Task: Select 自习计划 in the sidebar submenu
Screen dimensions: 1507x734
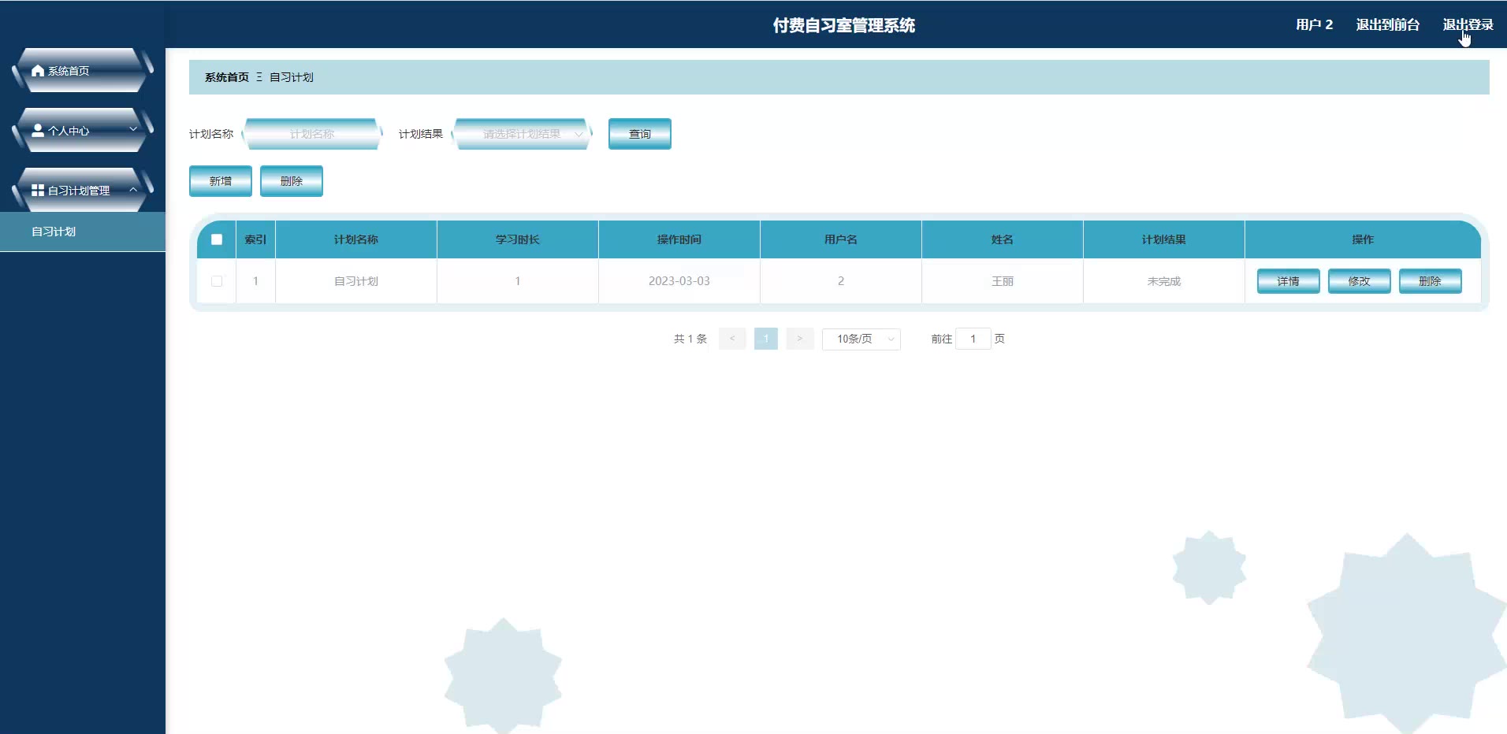Action: [54, 232]
